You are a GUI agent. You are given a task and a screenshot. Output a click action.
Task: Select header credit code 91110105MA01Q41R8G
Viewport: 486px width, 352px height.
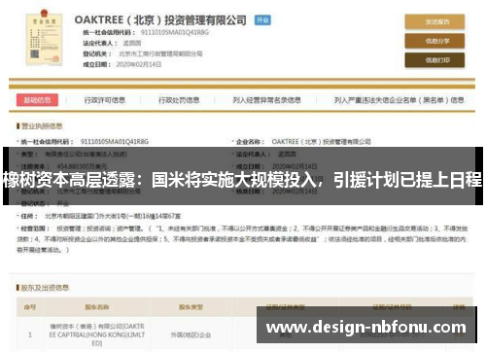coord(175,32)
